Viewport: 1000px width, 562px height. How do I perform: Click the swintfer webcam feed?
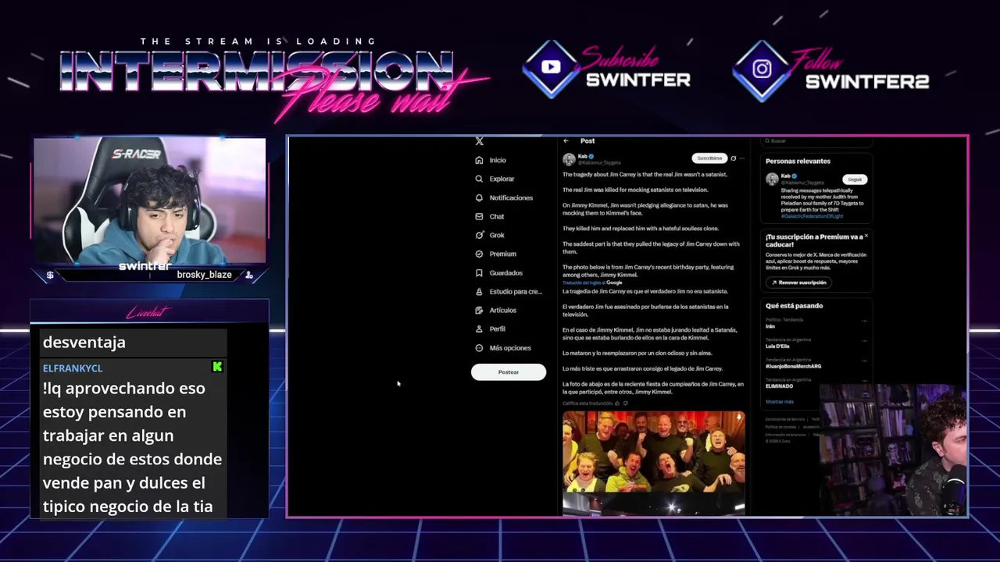tap(148, 201)
